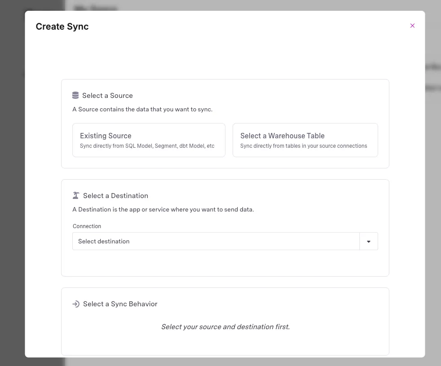Choose the Existing Source card

click(149, 140)
